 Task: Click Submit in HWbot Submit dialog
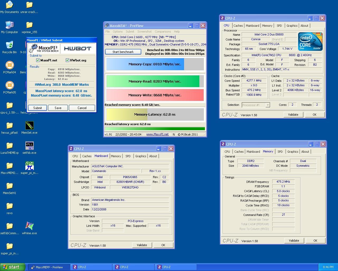coord(37,108)
